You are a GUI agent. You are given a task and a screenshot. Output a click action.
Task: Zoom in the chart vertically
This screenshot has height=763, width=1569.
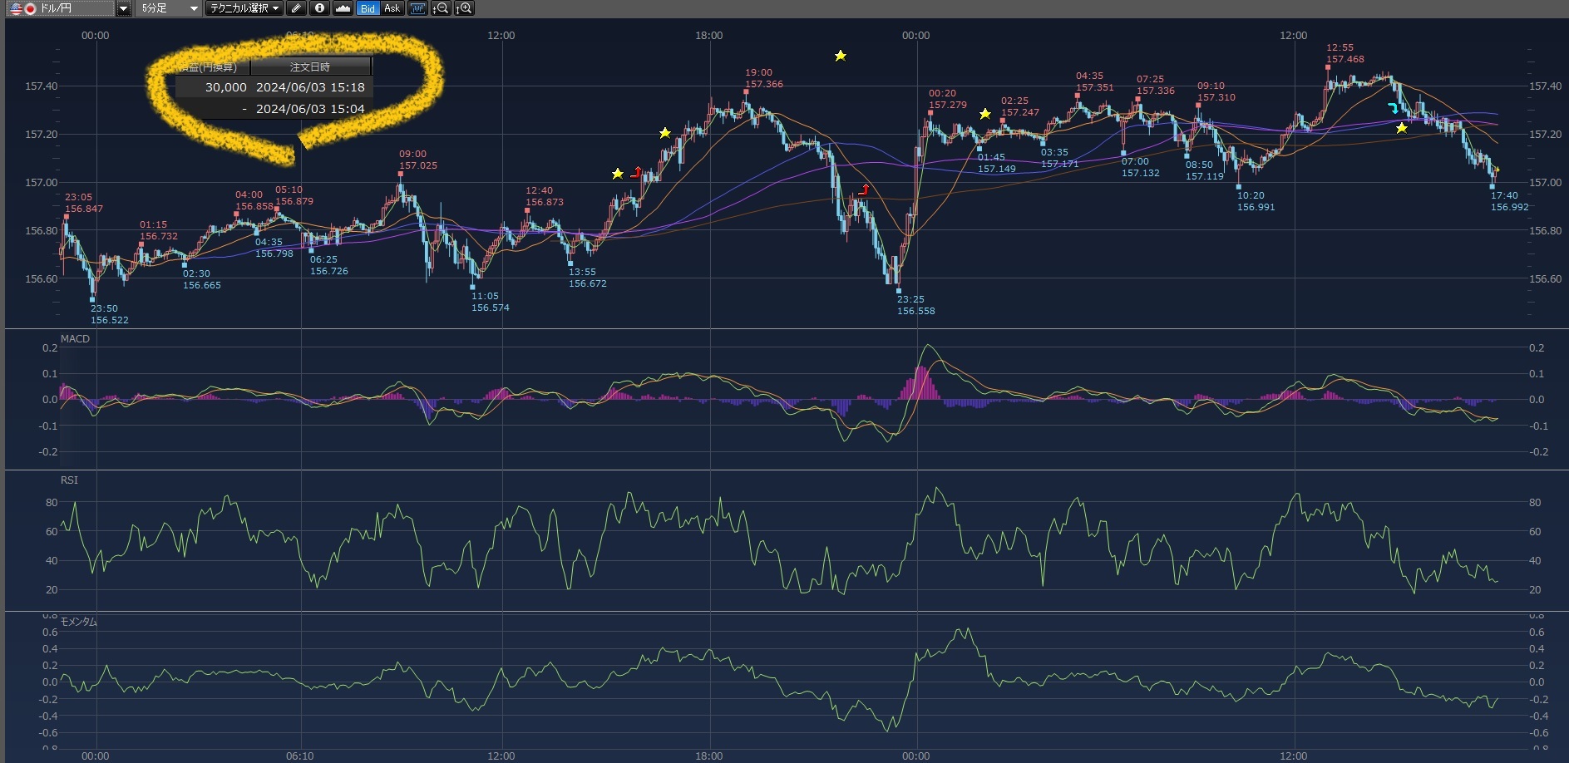point(464,8)
